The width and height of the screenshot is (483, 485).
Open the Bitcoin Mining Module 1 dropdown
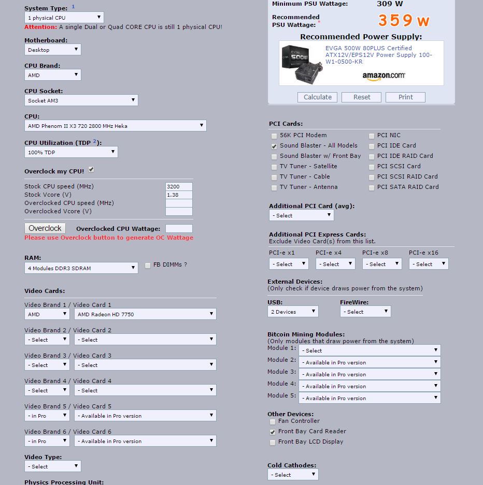370,350
